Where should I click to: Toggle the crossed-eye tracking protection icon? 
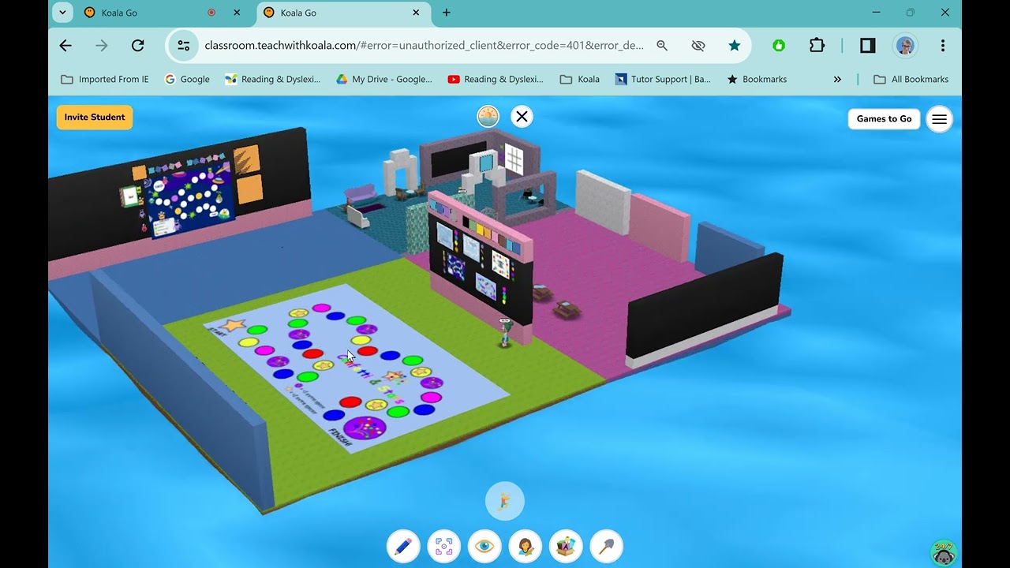[698, 46]
